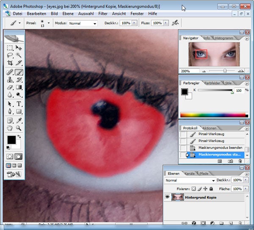Click the color spectrum ramp bar

[214, 115]
